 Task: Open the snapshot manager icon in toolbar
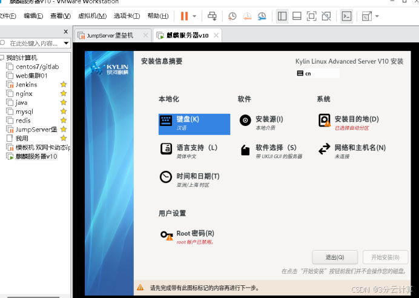pyautogui.click(x=262, y=16)
